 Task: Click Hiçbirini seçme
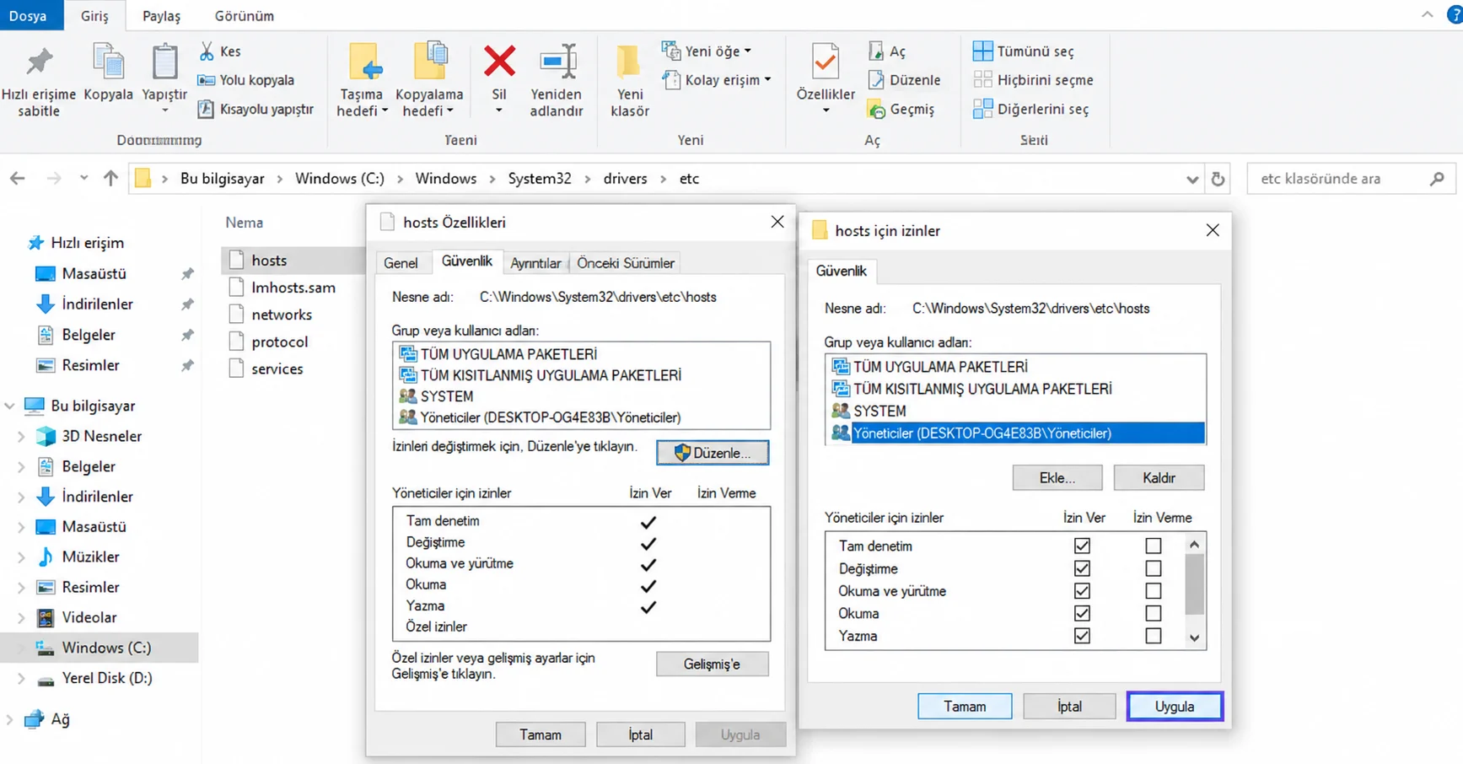1034,80
